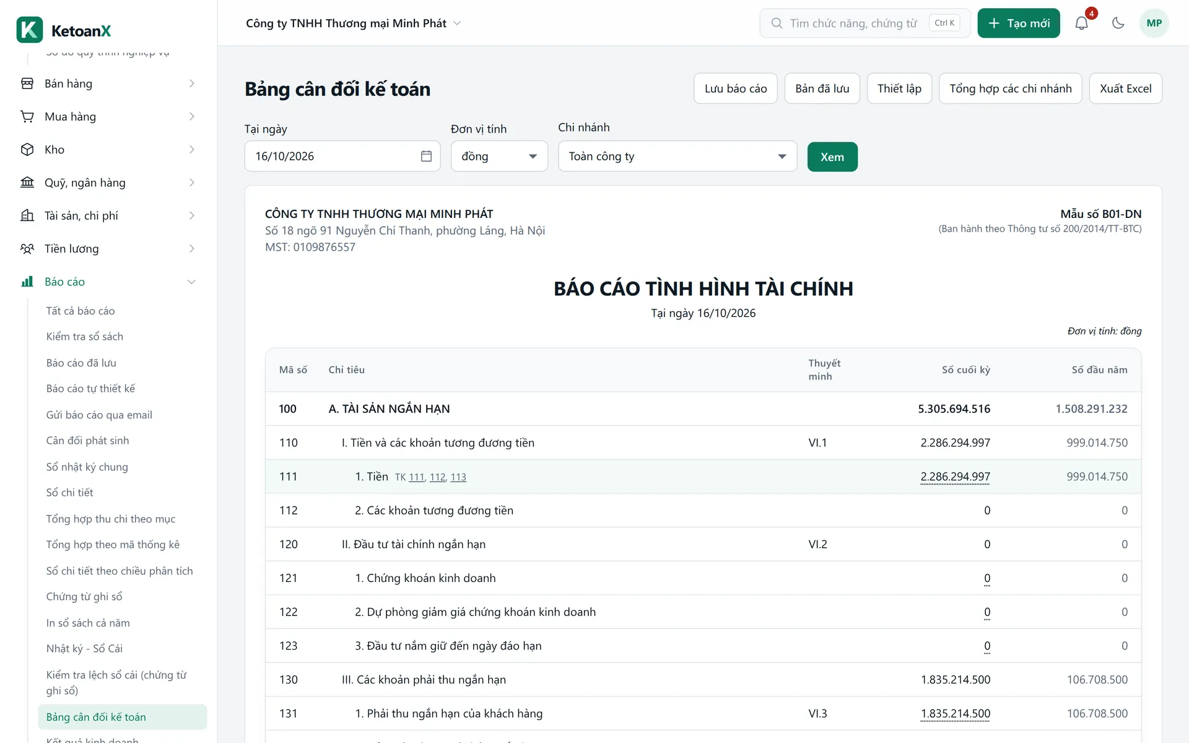1189x743 pixels.
Task: Expand the Bán hàng menu chevron
Action: coord(191,84)
